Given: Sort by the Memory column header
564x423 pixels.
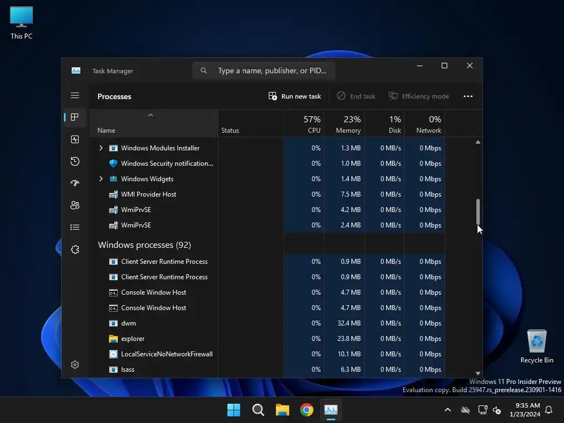Looking at the screenshot, I should tap(345, 123).
